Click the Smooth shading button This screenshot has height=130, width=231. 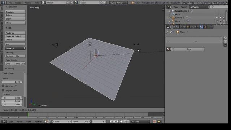[x=10, y=56]
